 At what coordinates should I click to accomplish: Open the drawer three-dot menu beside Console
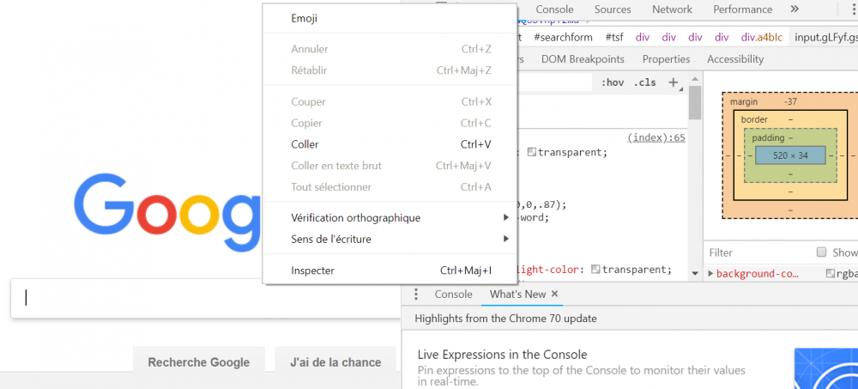click(x=416, y=295)
